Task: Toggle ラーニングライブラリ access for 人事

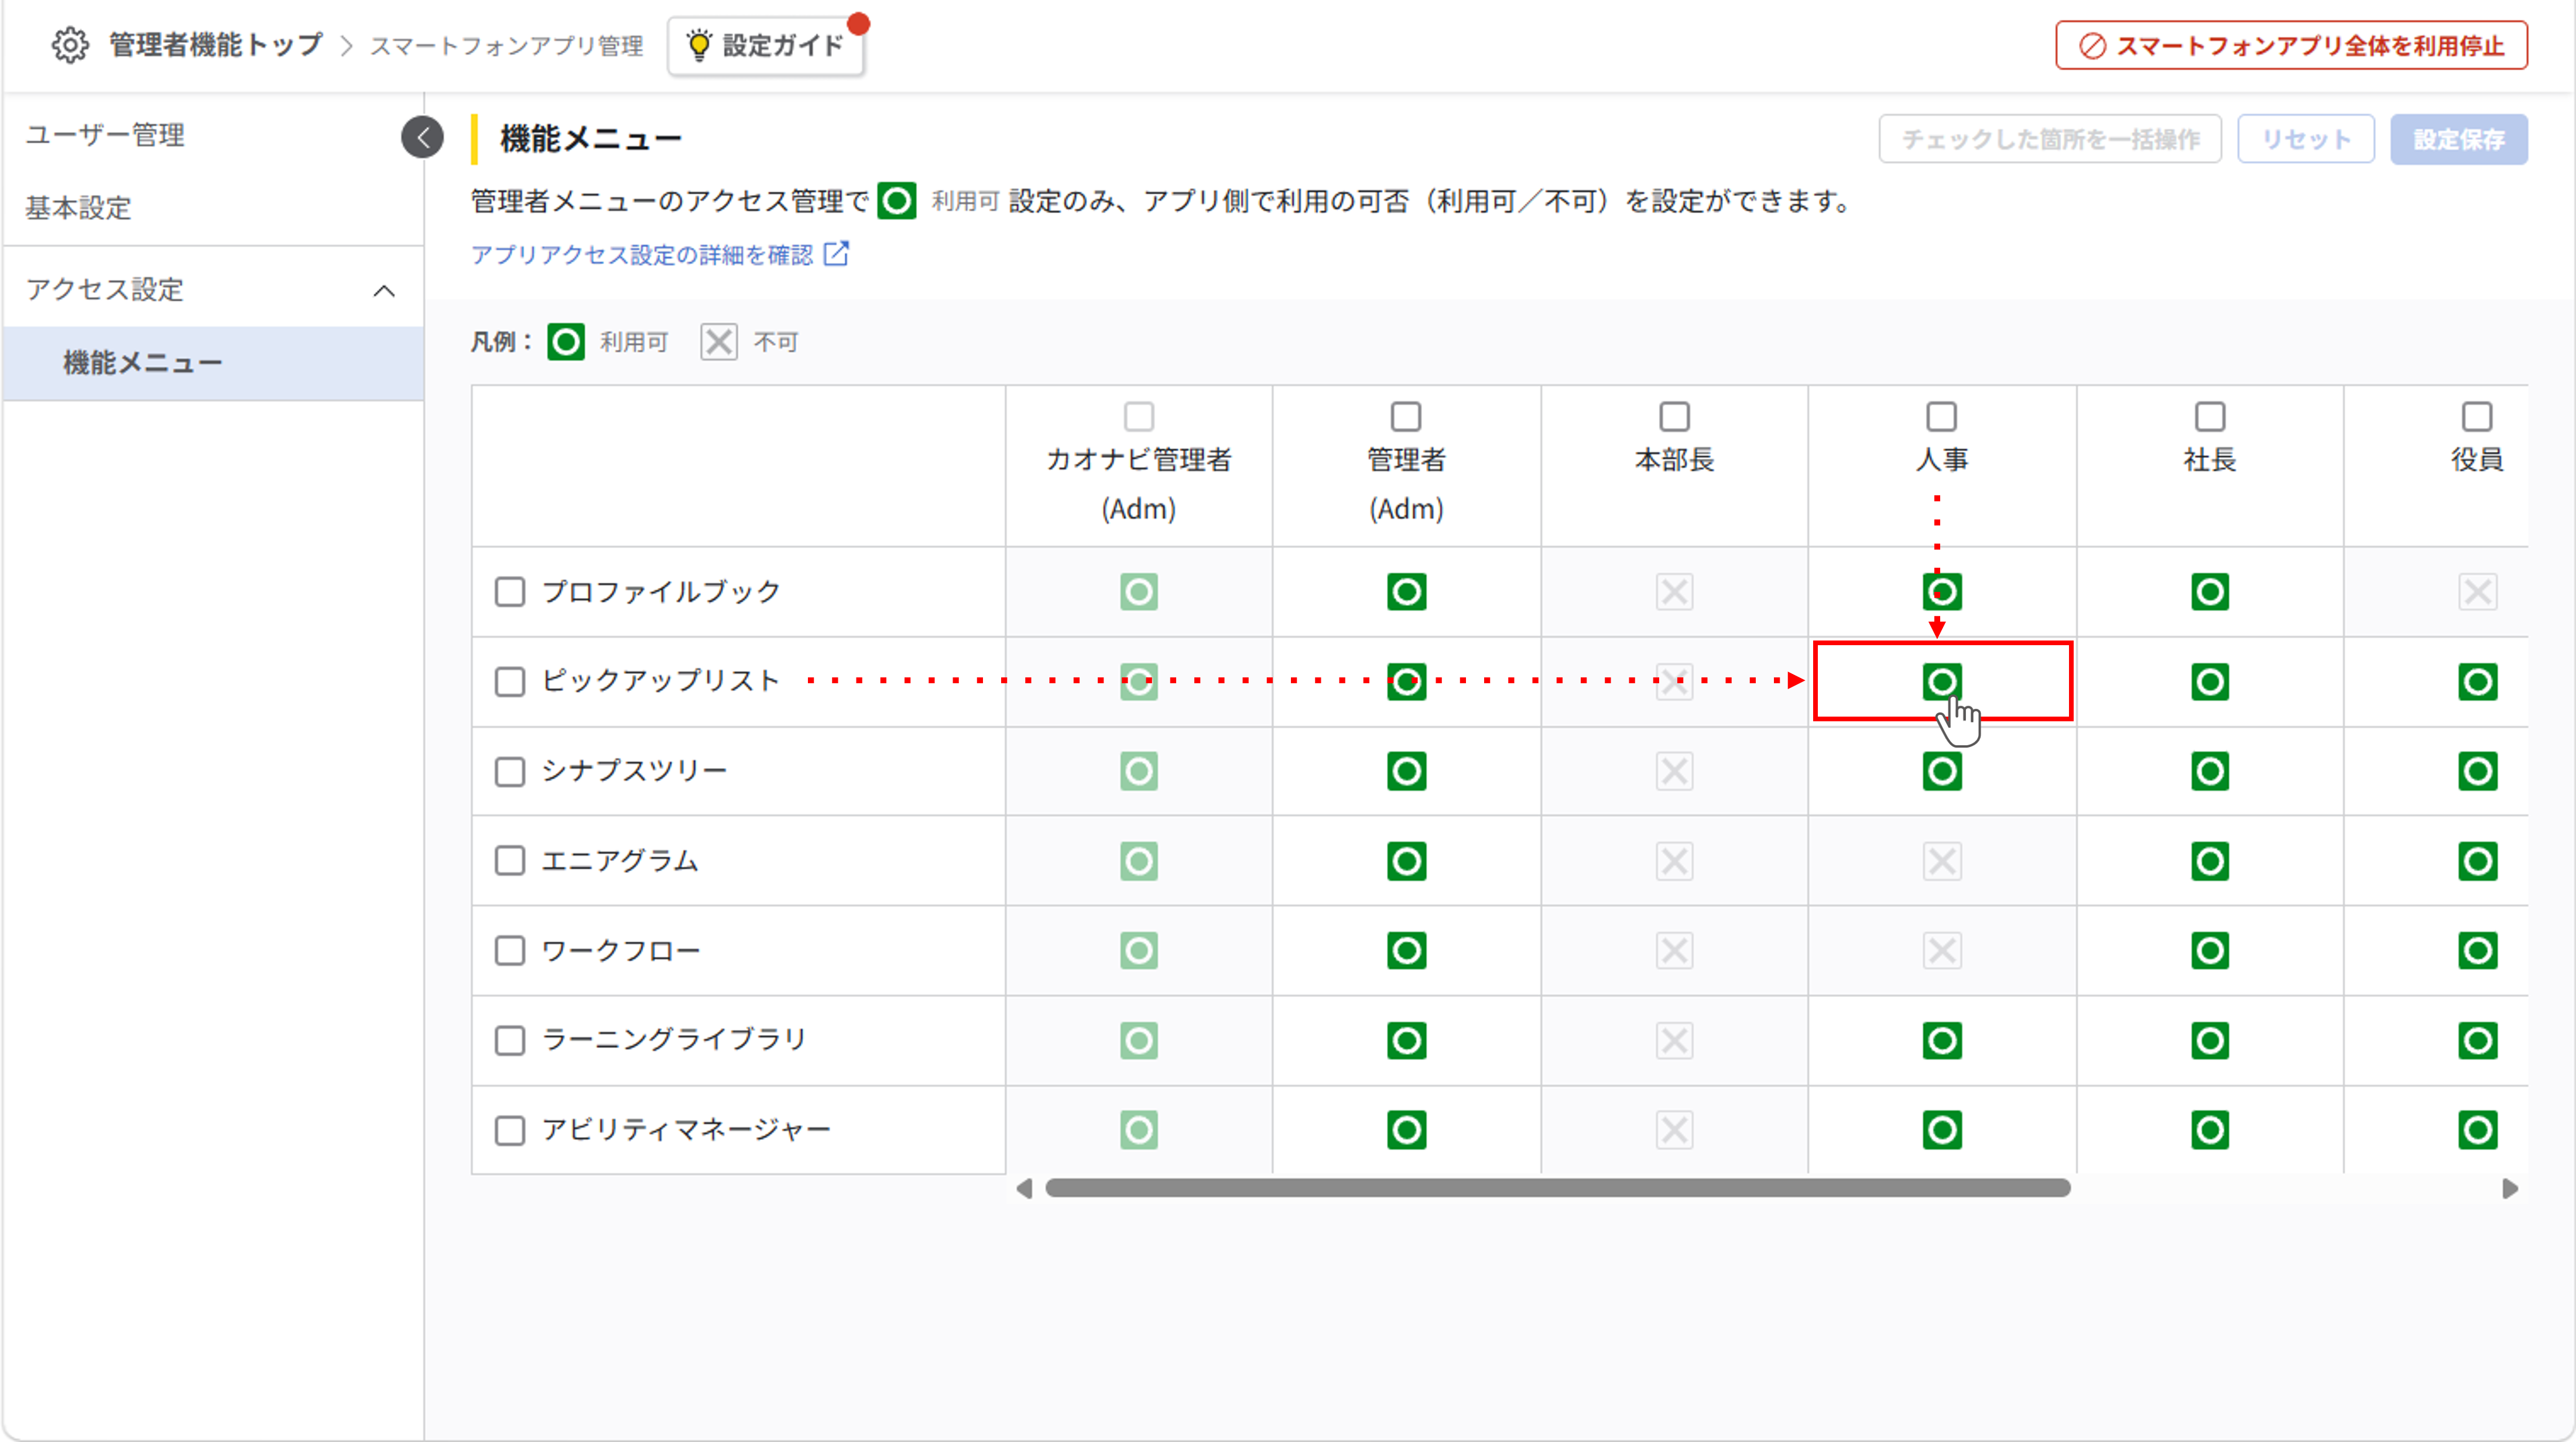Action: pos(1942,1040)
